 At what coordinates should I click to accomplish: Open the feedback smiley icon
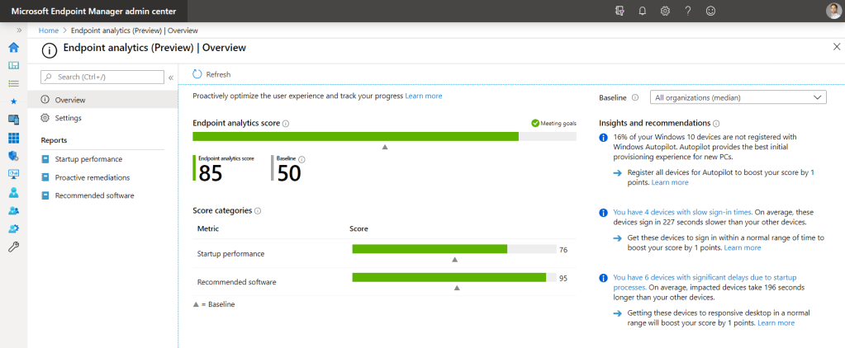[x=710, y=11]
